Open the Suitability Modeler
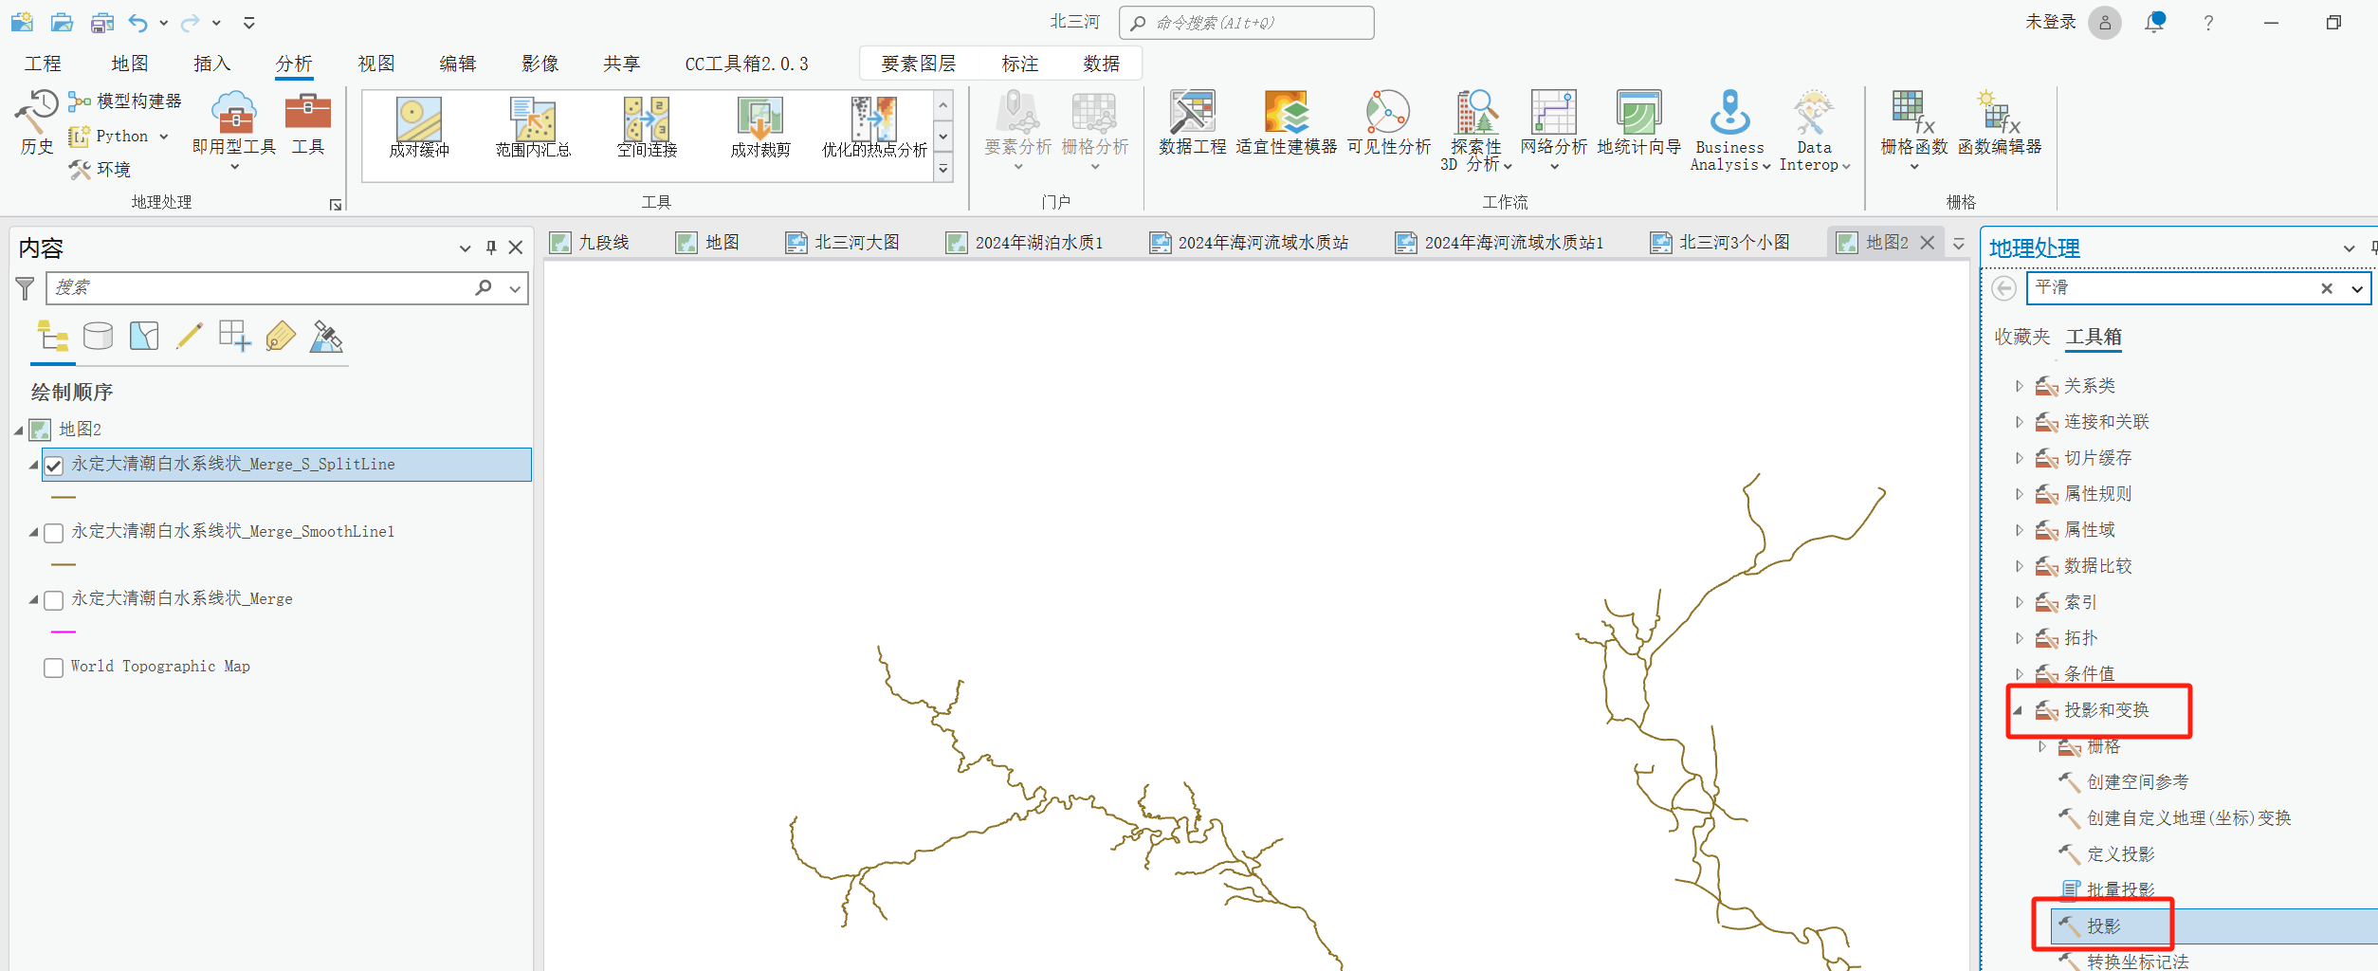The width and height of the screenshot is (2378, 971). [x=1286, y=123]
